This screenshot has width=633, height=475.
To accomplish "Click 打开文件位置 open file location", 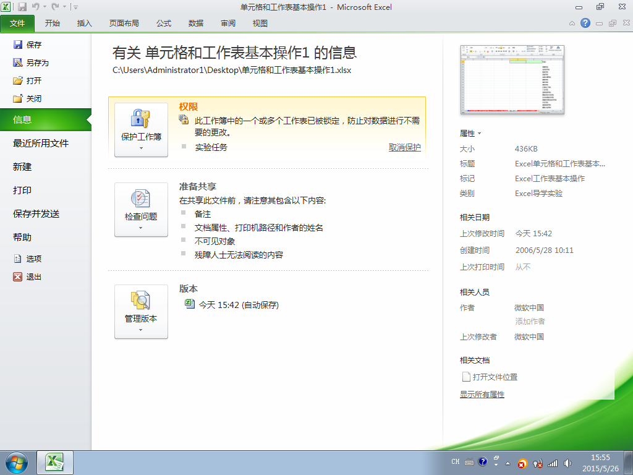I will pos(490,377).
